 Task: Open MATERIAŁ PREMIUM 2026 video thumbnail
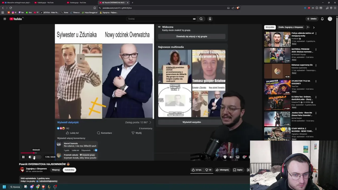(x=277, y=55)
